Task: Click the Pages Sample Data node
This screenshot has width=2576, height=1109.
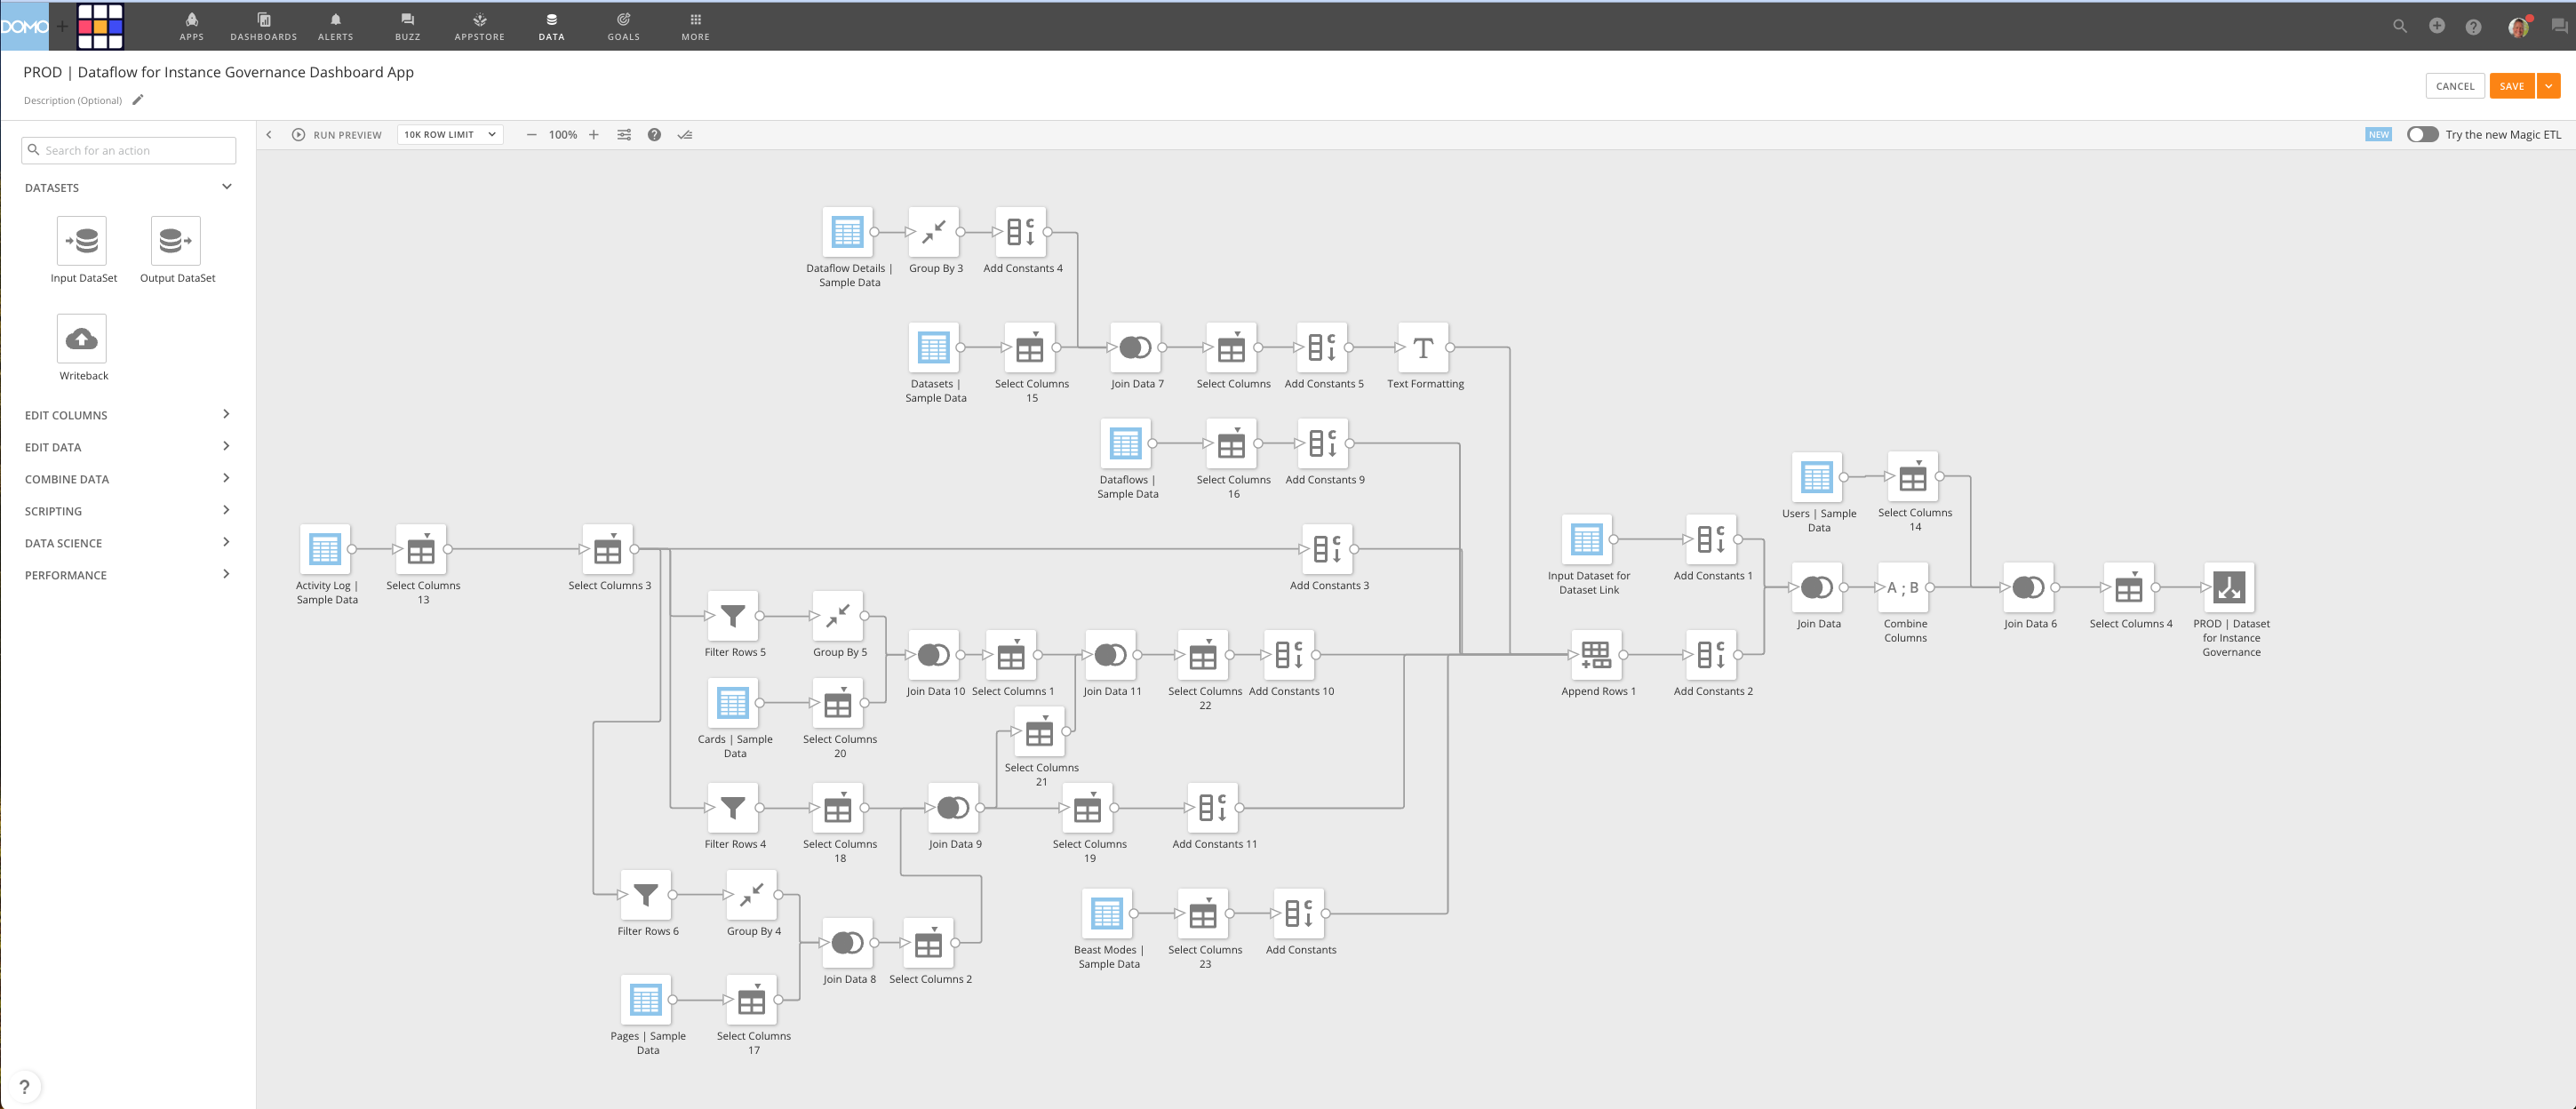Action: pyautogui.click(x=646, y=1000)
